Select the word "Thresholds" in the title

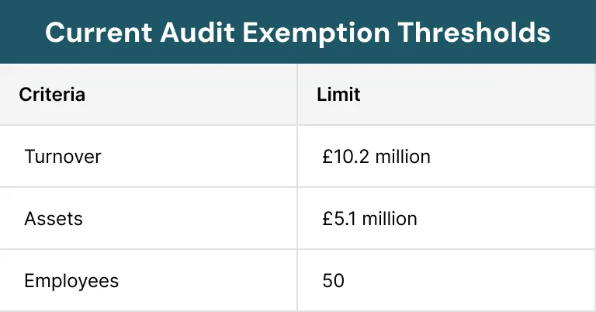click(474, 32)
